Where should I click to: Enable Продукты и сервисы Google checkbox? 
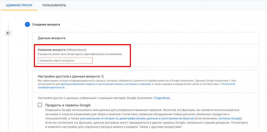point(40,105)
